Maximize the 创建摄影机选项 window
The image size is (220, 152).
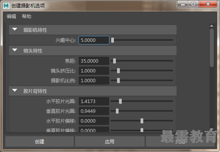click(193, 4)
